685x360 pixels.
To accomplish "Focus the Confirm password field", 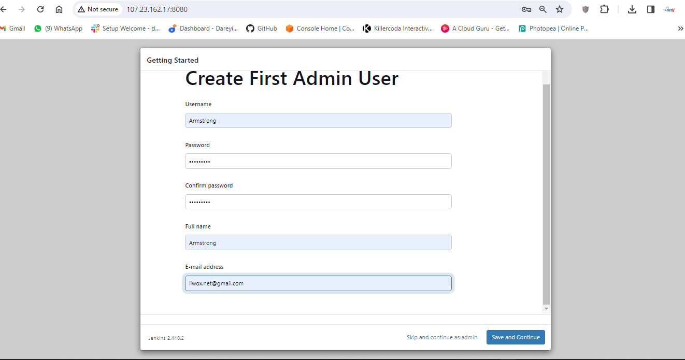I will pyautogui.click(x=318, y=202).
